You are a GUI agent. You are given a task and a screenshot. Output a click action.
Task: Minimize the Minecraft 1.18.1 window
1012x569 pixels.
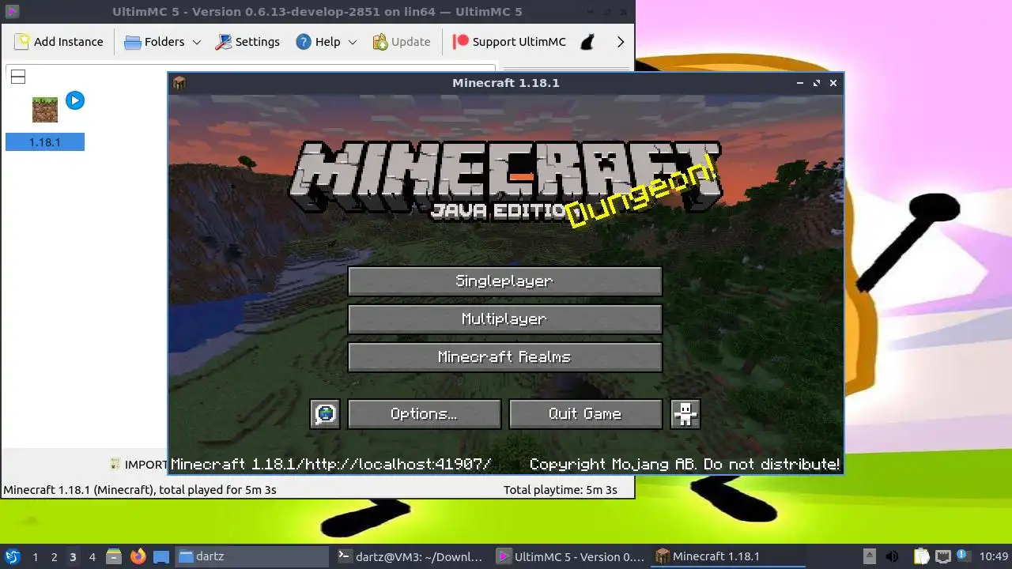click(800, 83)
